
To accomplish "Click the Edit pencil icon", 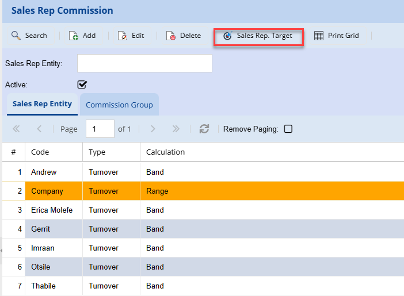I will tap(123, 36).
